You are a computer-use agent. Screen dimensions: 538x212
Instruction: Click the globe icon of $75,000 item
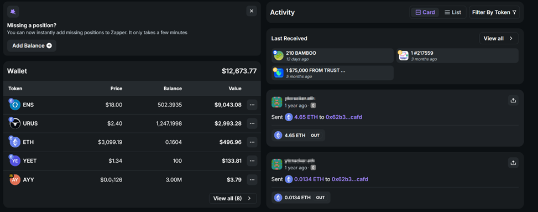[279, 73]
